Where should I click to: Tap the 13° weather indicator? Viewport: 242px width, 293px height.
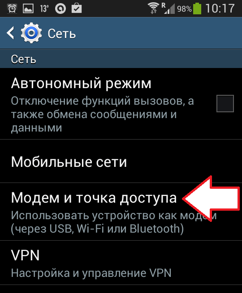pyautogui.click(x=44, y=8)
